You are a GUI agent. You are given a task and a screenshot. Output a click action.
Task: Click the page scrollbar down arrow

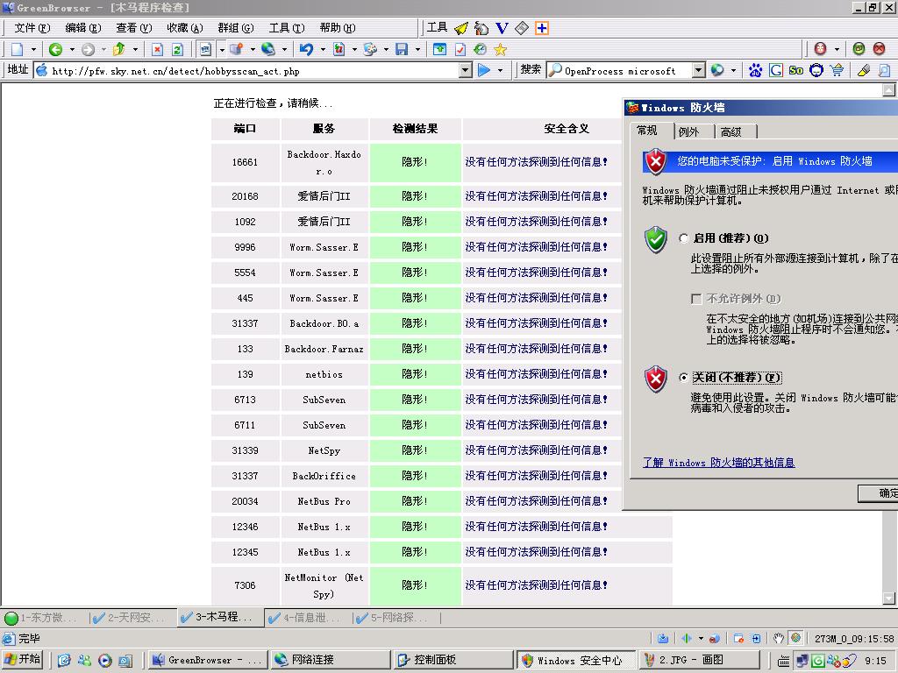888,599
